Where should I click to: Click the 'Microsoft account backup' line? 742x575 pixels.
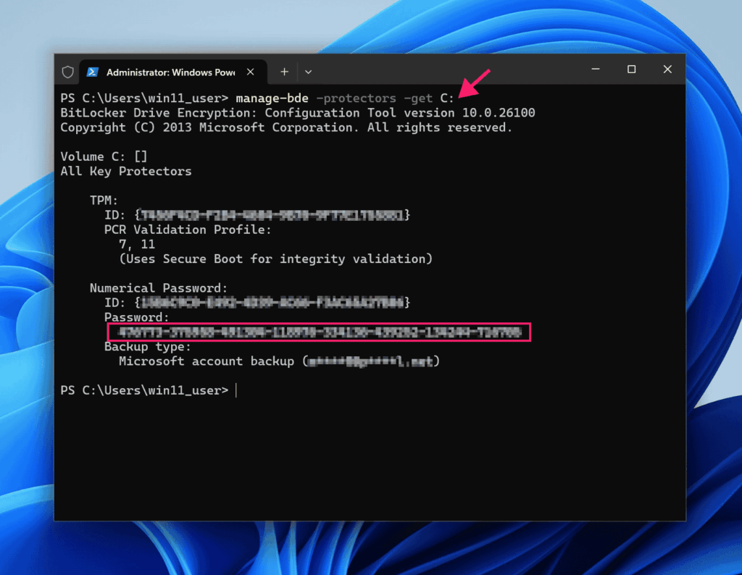tap(279, 361)
